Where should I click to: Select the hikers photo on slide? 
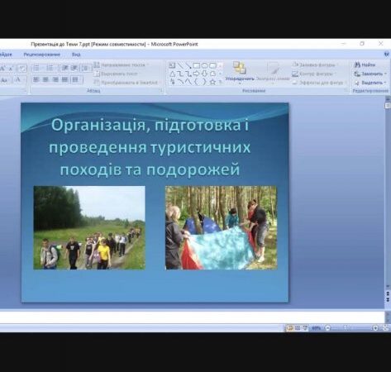[89, 227]
